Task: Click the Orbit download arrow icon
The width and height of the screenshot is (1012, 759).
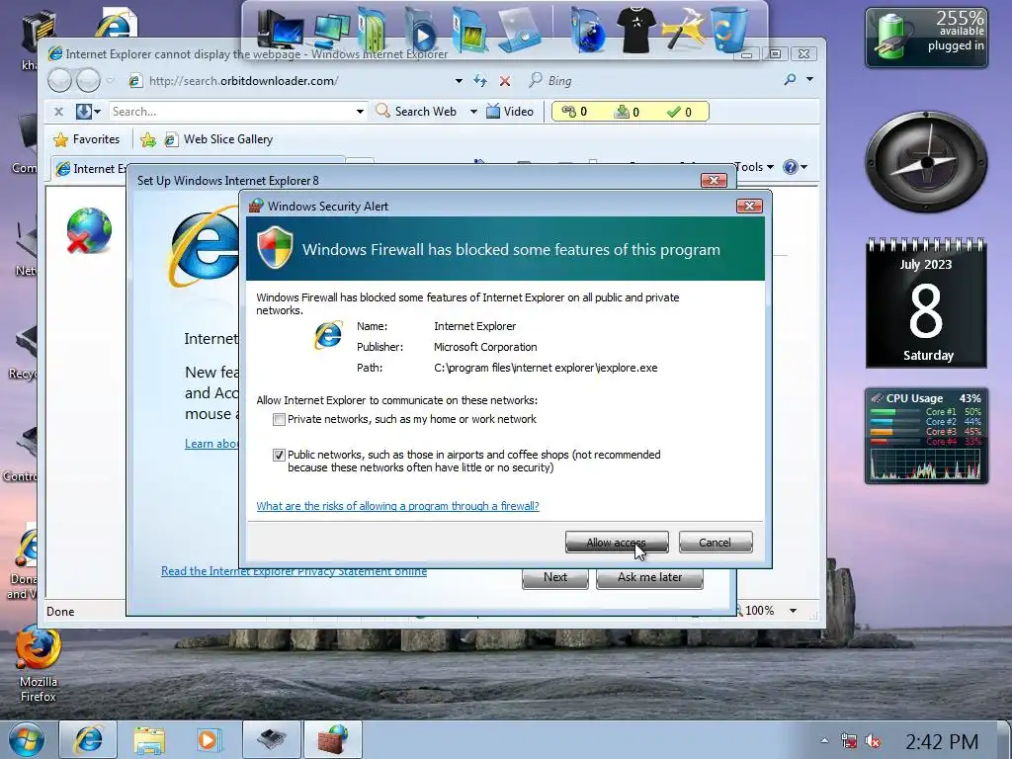Action: [84, 111]
